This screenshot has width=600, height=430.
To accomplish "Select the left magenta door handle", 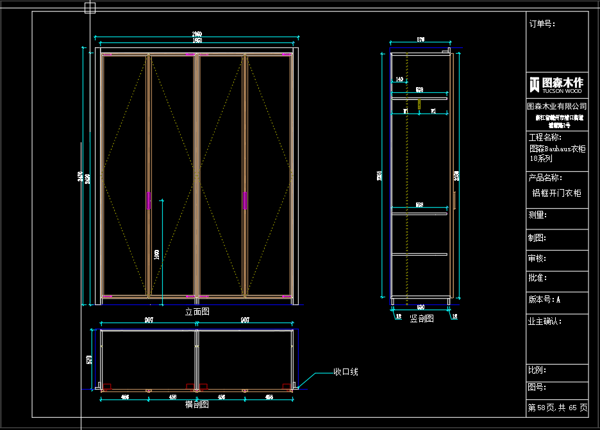I will point(149,201).
